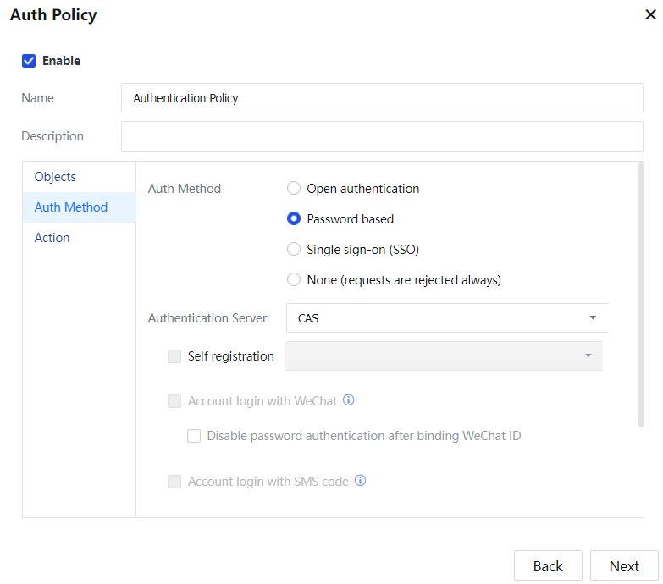This screenshot has width=663, height=584.
Task: Close the Auth Policy dialog
Action: point(649,14)
